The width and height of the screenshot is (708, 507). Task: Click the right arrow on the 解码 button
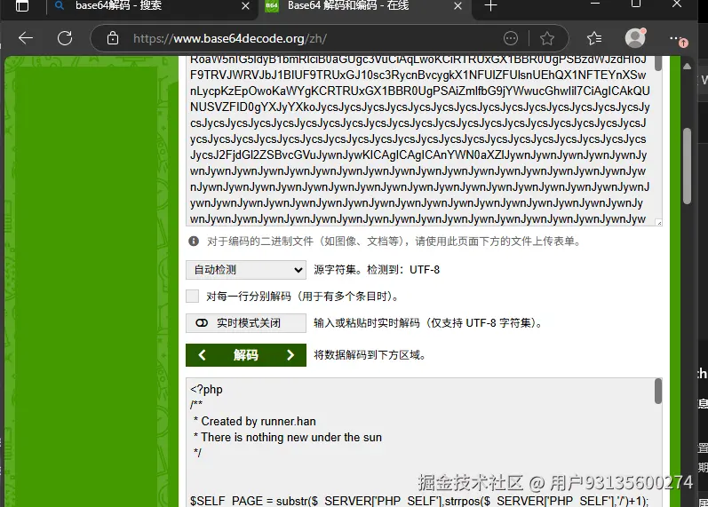pos(290,355)
